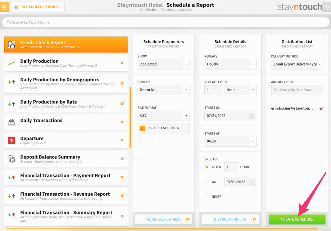Viewport: 331px width, 231px height.
Task: Click the Credit Check Report coins icon
Action: point(12,45)
